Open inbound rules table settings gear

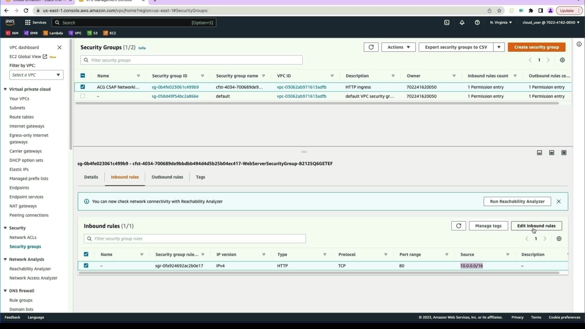(x=559, y=239)
